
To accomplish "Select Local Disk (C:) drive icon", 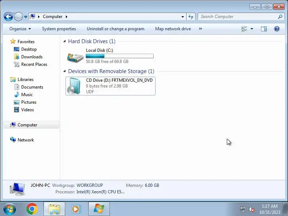I will pos(75,58).
